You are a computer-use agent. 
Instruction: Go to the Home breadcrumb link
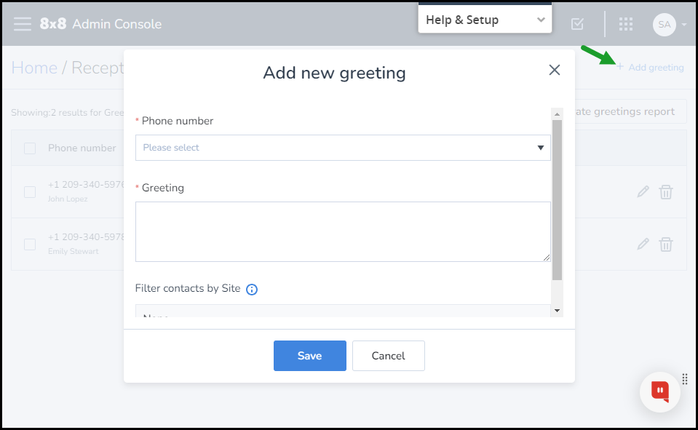(x=34, y=68)
